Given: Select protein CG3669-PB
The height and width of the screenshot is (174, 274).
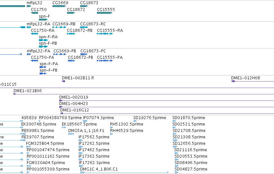Looking at the screenshot, I should click(65, 51).
